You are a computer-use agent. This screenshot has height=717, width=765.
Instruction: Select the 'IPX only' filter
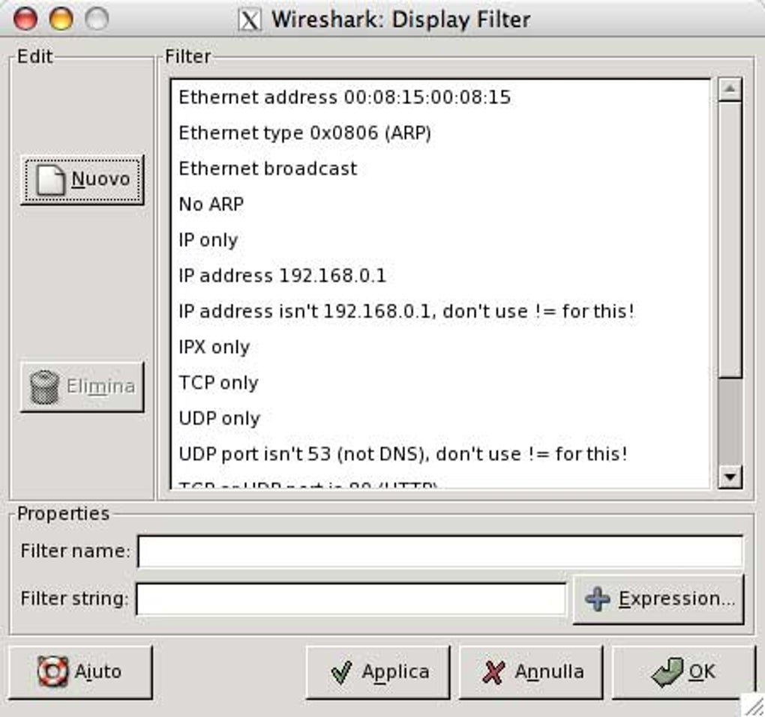tap(440, 347)
